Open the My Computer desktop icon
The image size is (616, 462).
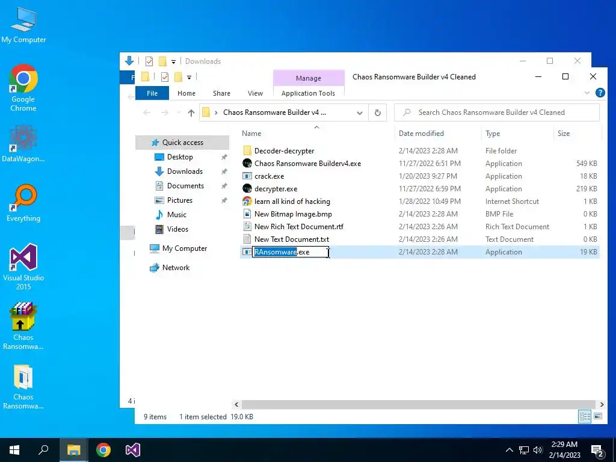[23, 25]
